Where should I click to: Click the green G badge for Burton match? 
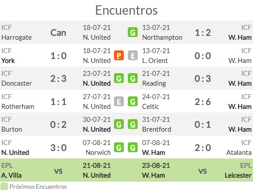point(119,124)
